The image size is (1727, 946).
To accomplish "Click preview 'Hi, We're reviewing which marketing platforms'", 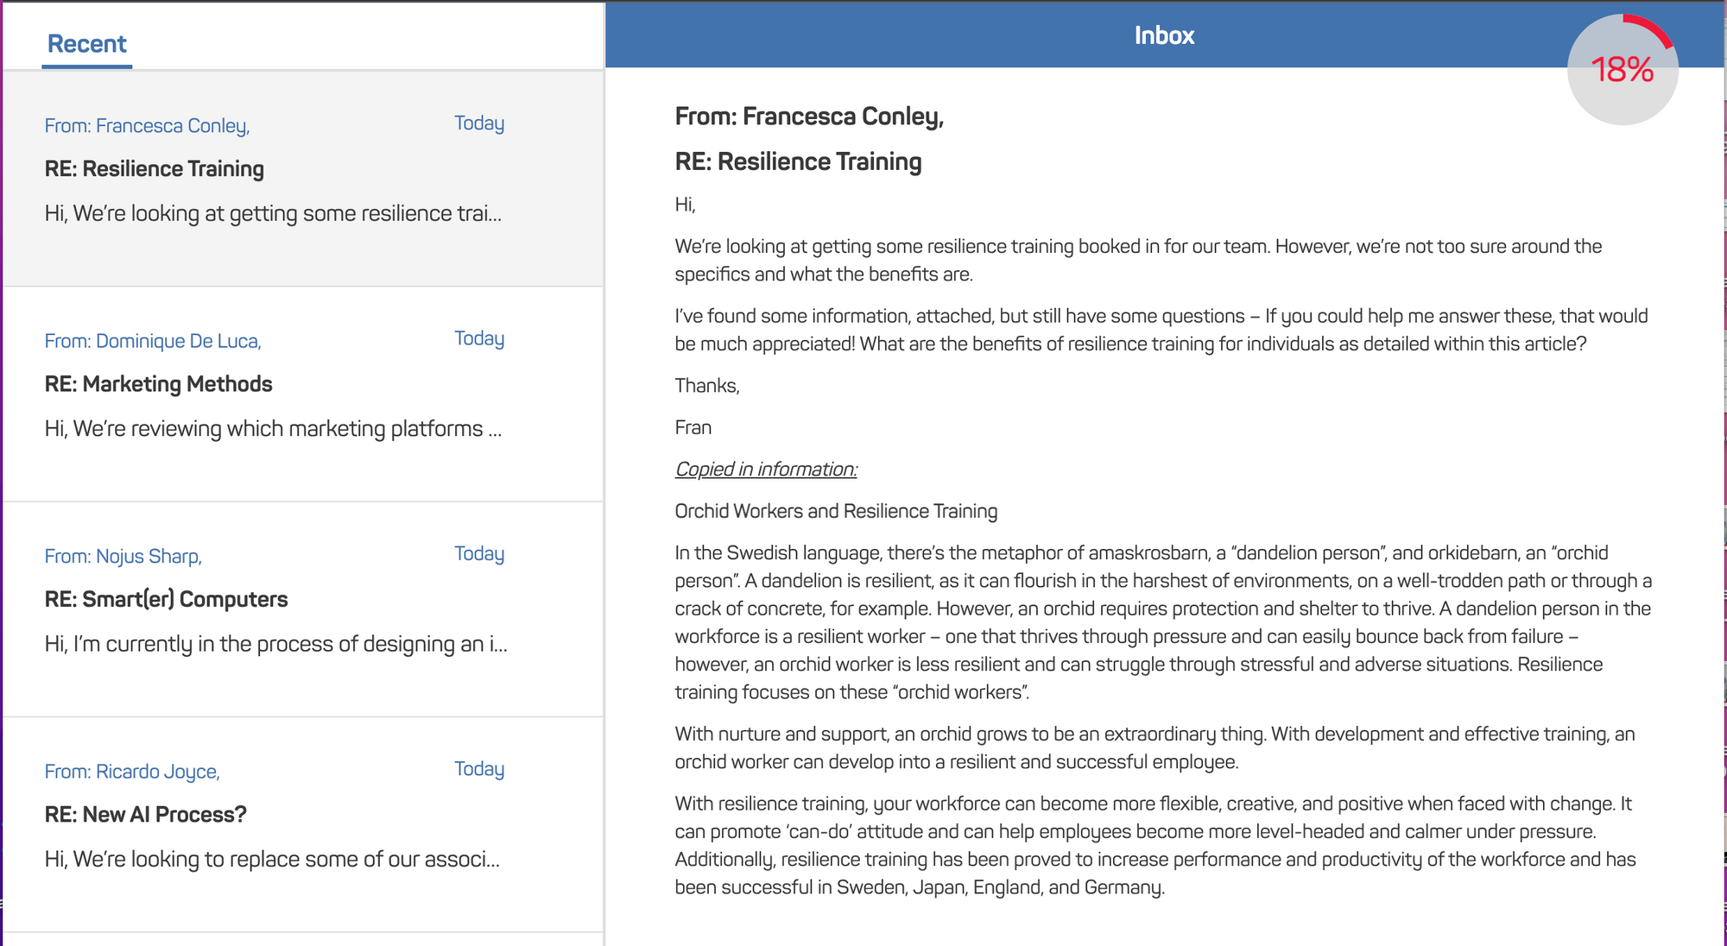I will (x=273, y=429).
